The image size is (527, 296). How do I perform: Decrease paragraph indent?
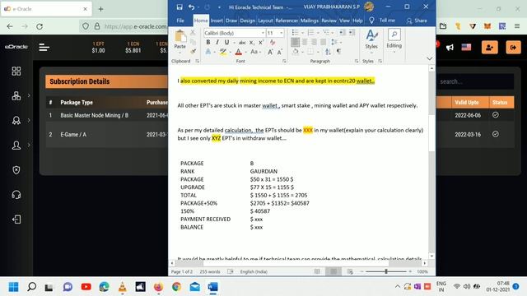click(x=342, y=33)
